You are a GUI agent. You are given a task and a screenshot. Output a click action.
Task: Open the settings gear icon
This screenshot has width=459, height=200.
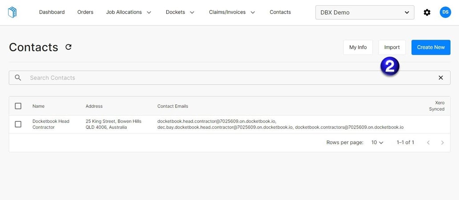pos(427,12)
